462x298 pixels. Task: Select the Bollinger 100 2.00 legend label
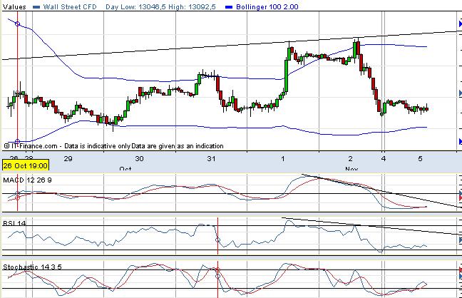point(267,7)
